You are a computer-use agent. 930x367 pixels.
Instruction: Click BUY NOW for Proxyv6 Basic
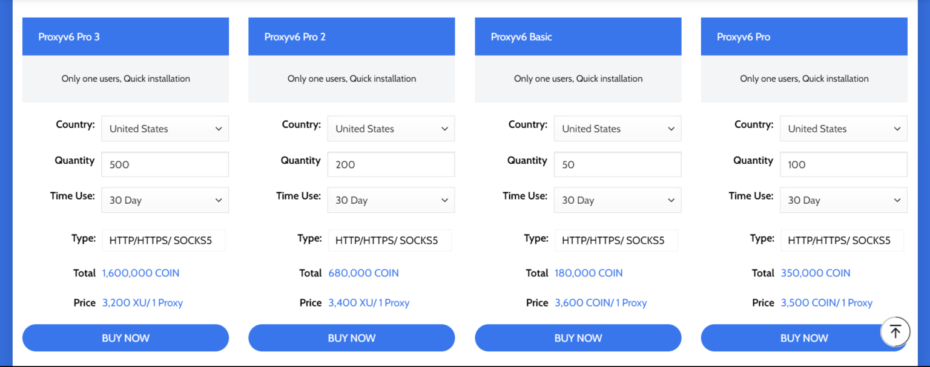point(578,337)
